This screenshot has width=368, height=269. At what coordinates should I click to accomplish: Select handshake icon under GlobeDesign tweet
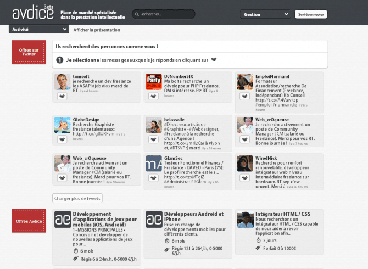62,139
